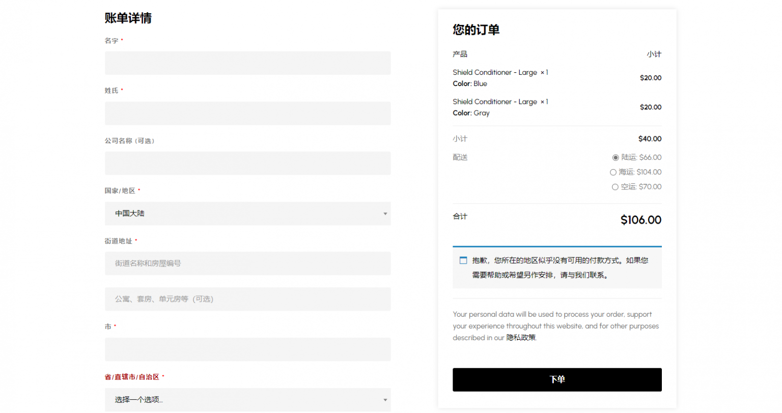Click the info icon in payment notice
This screenshot has height=413, width=782.
463,260
